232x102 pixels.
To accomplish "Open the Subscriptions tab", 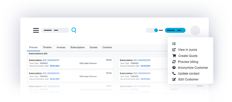I will [x=77, y=47].
